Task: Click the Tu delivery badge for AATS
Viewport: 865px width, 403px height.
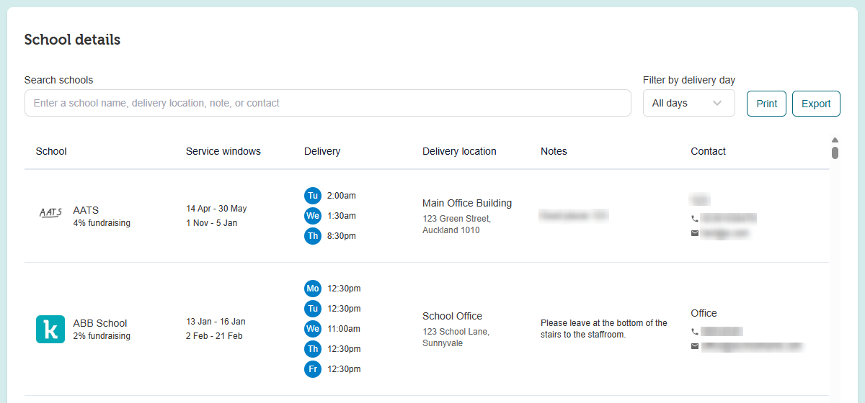Action: click(x=312, y=196)
